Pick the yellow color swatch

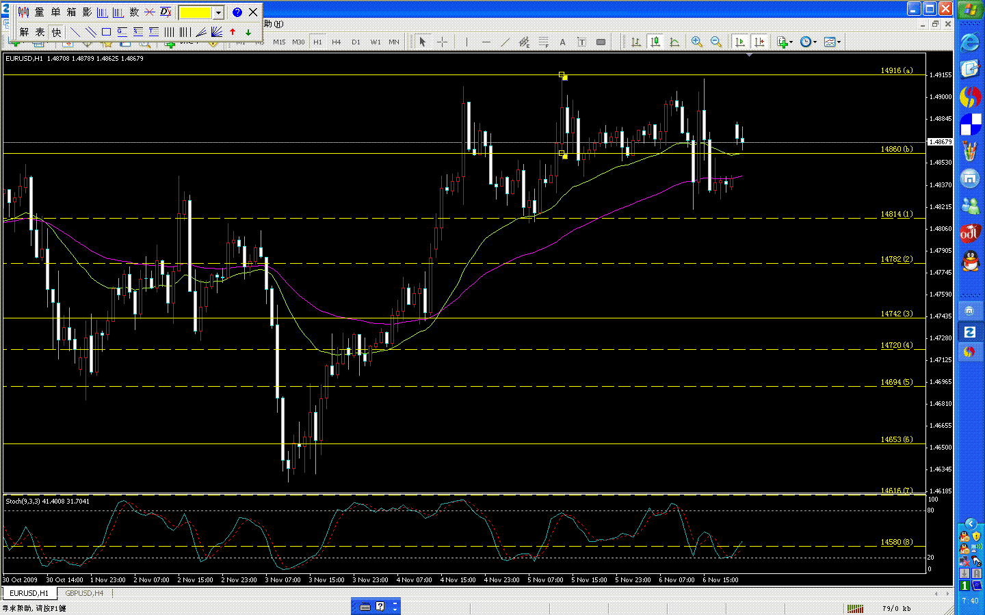(196, 13)
